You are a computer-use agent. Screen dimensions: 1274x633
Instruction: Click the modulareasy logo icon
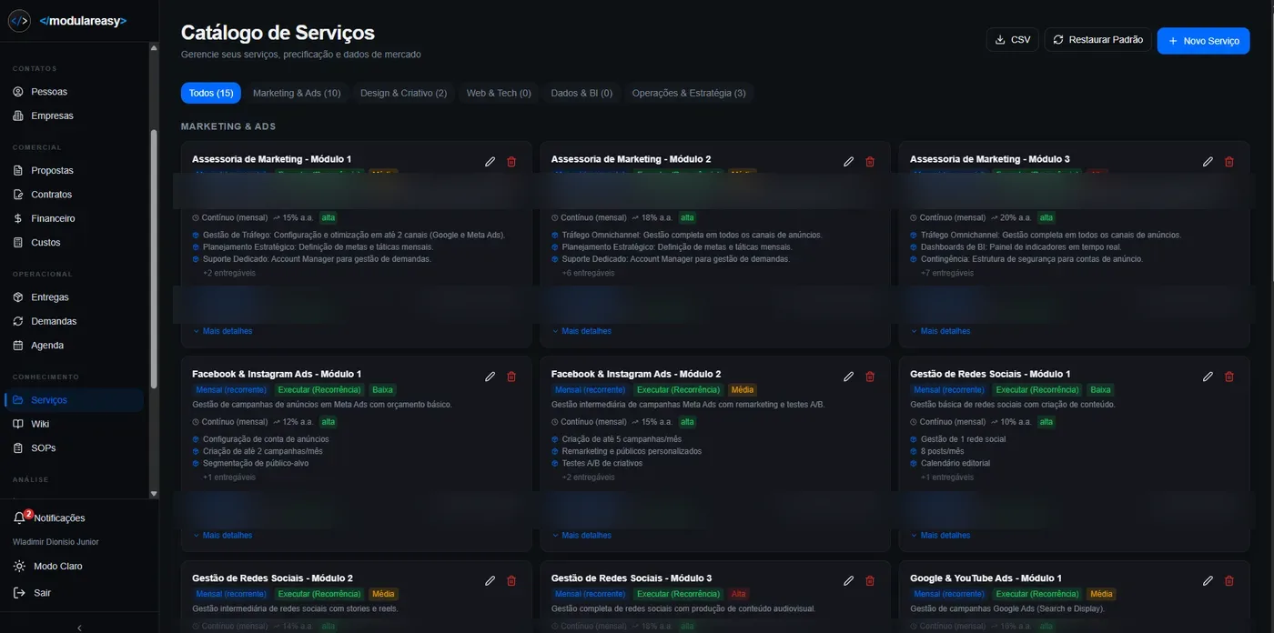click(19, 21)
